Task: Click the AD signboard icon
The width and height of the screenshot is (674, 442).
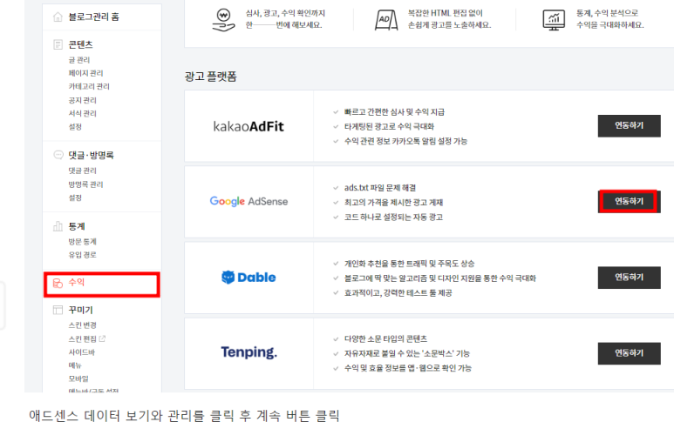Action: pos(386,20)
